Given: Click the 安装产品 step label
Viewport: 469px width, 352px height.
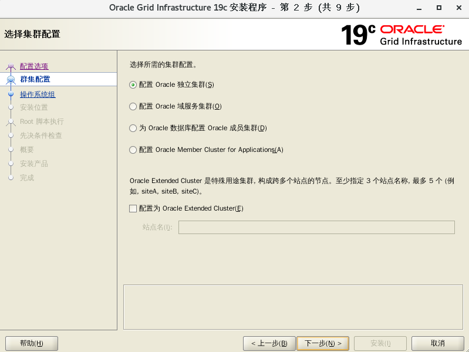Looking at the screenshot, I should pos(34,164).
